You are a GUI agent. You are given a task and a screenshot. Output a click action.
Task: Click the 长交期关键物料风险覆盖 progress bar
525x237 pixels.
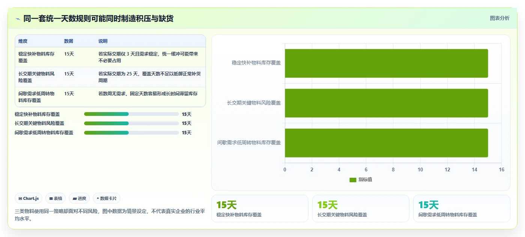point(131,123)
